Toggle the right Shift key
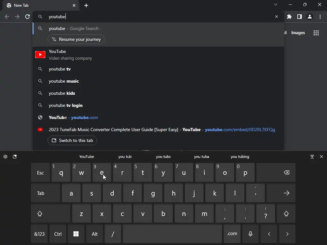This screenshot has width=327, height=245. pyautogui.click(x=286, y=213)
